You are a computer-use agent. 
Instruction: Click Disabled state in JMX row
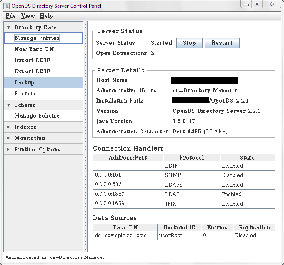click(x=248, y=204)
